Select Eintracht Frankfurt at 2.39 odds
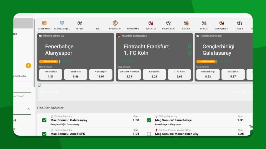This screenshot has height=149, width=266. click(129, 74)
